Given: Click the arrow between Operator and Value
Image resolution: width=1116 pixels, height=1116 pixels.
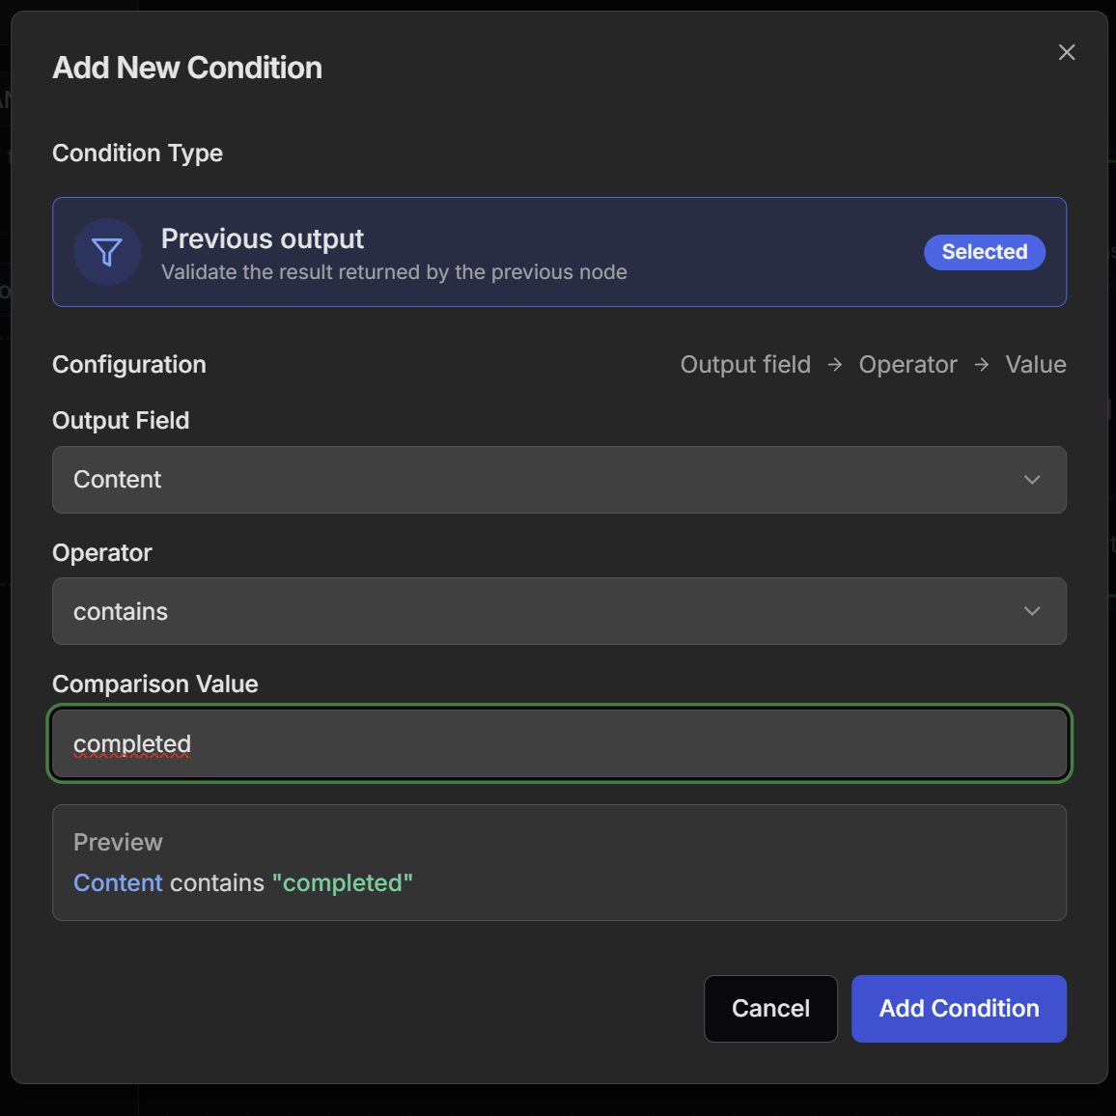Looking at the screenshot, I should [980, 365].
